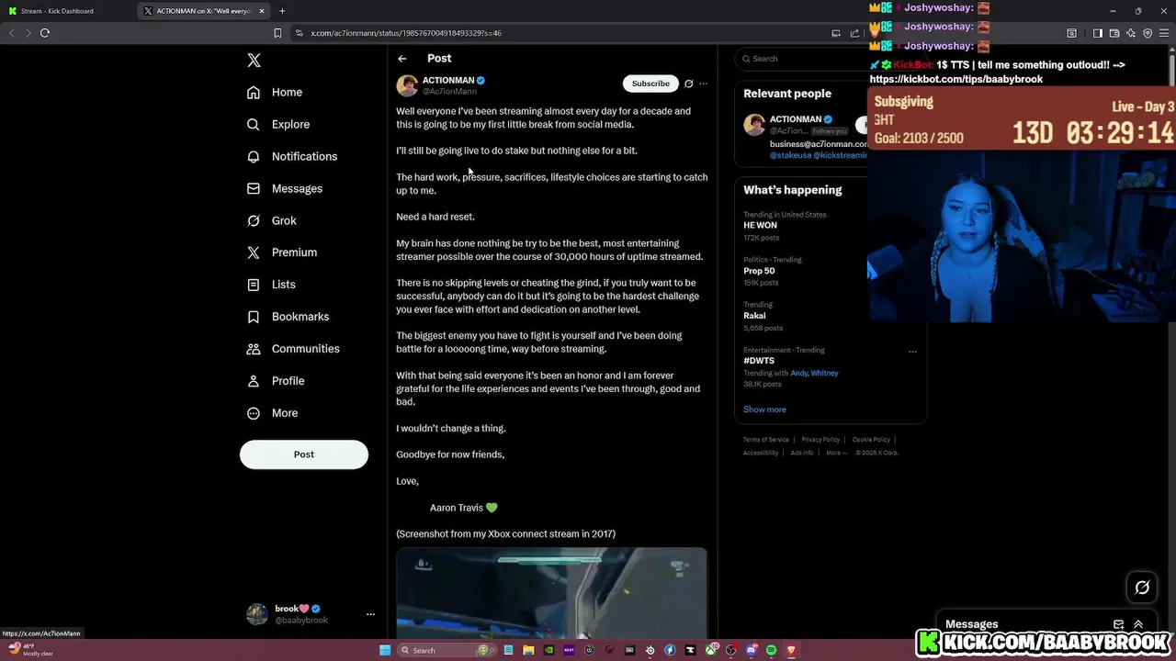Click ACTIONMAN's avatar on the post
The width and height of the screenshot is (1176, 661).
[x=407, y=85]
